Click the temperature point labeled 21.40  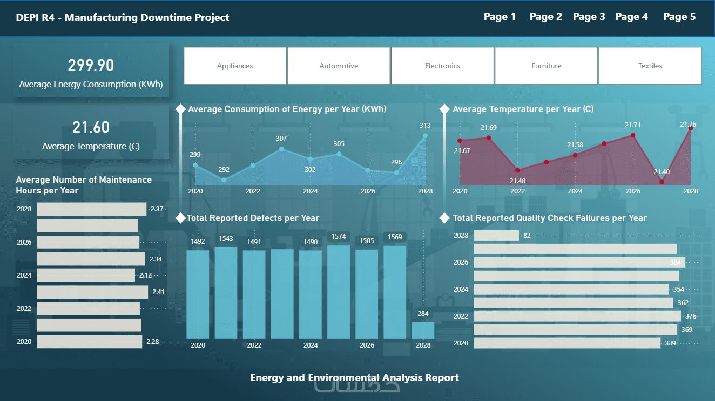coord(662,182)
